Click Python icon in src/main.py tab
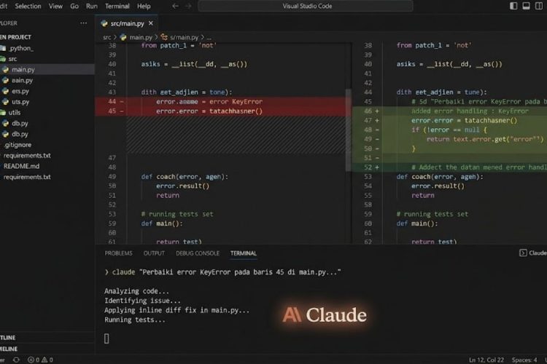Screen dimensions: 547x364 click(x=104, y=23)
